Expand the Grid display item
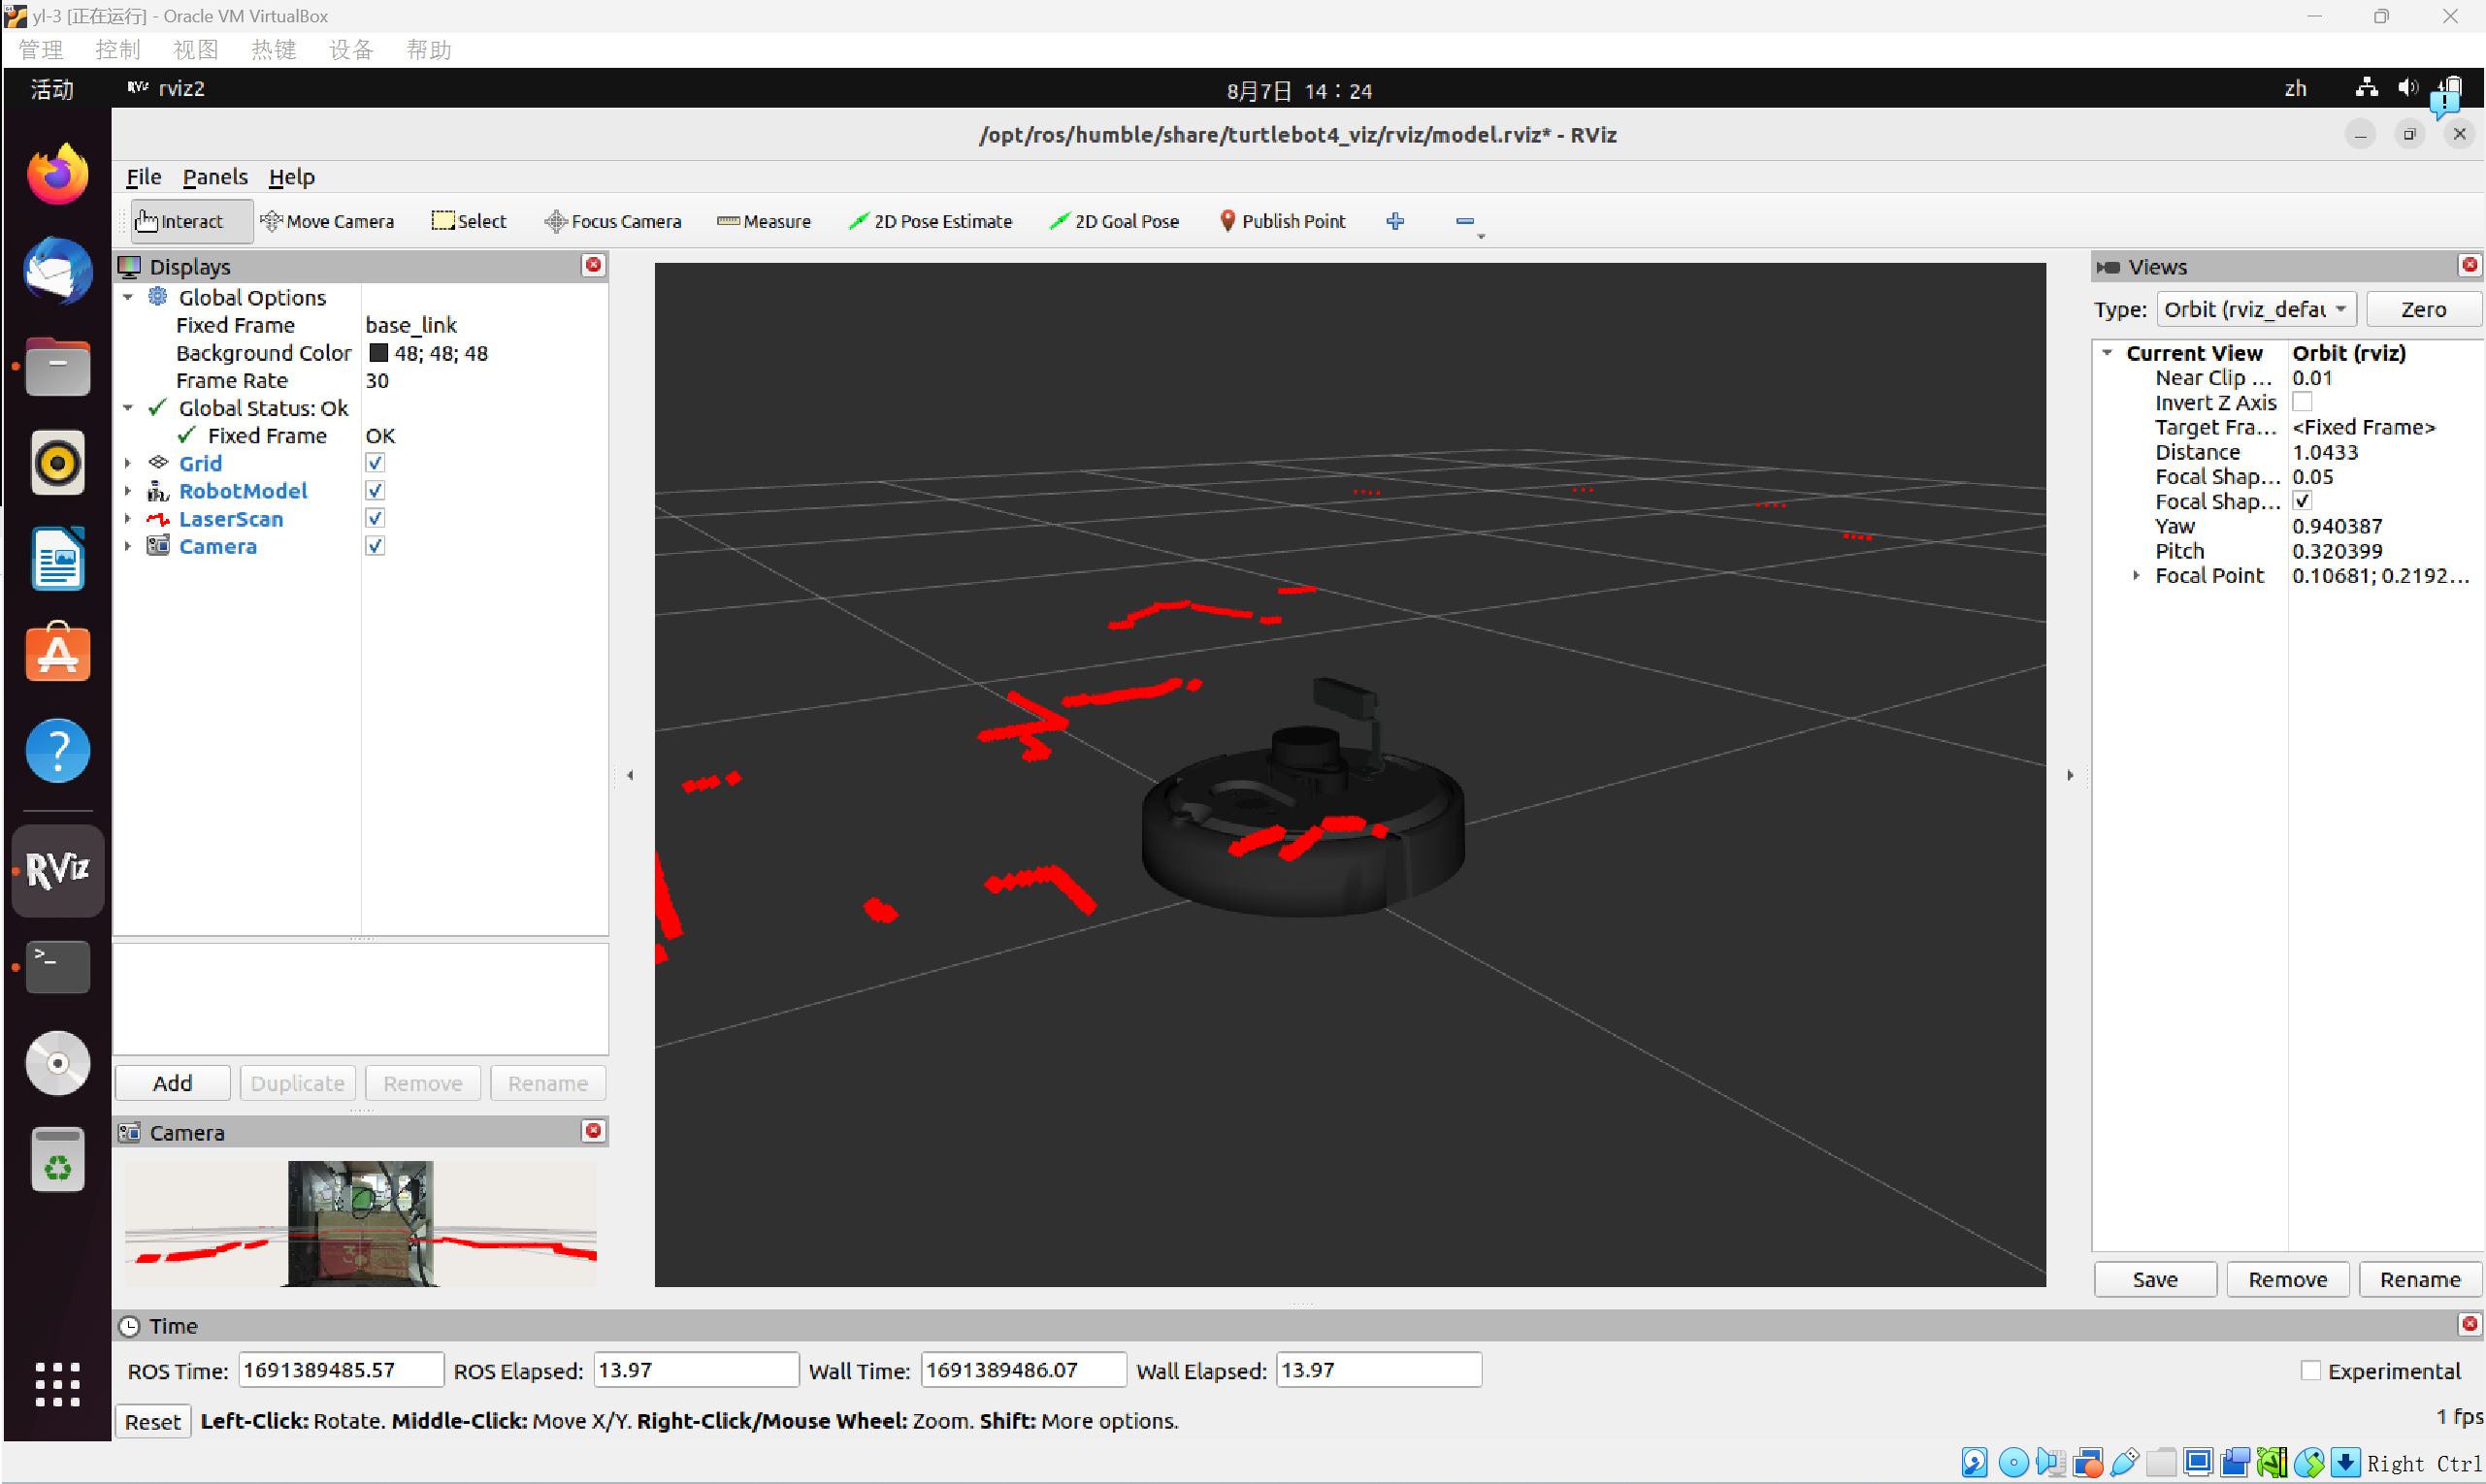 coord(128,463)
